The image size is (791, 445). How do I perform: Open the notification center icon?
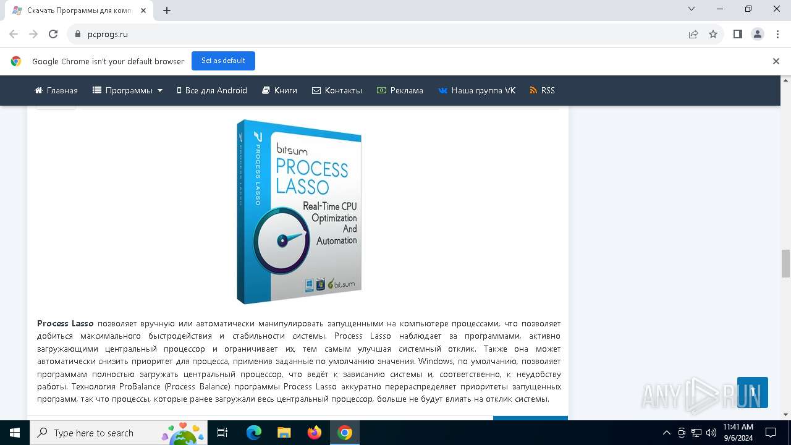[x=771, y=433]
